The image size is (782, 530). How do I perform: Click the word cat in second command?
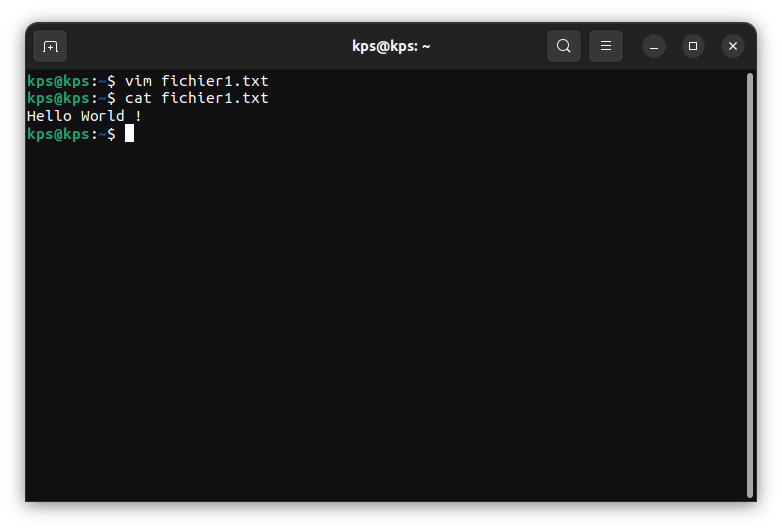click(138, 98)
